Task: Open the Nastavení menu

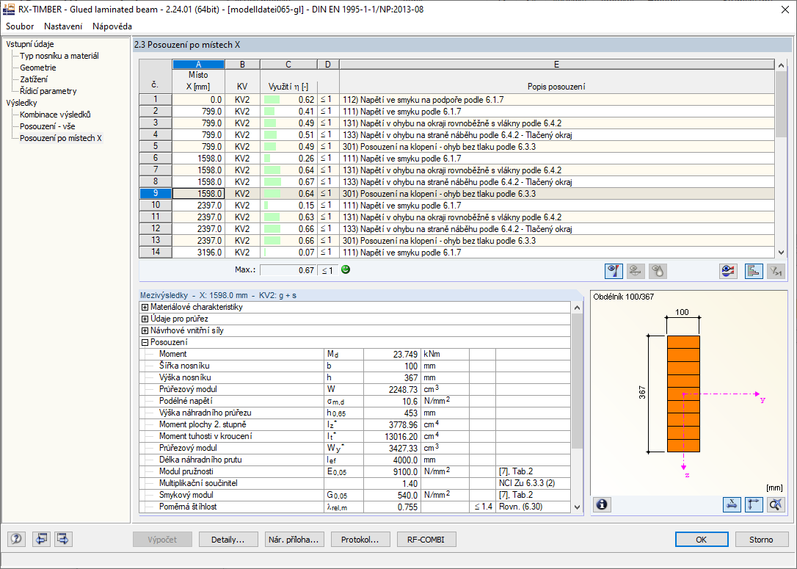Action: coord(63,26)
